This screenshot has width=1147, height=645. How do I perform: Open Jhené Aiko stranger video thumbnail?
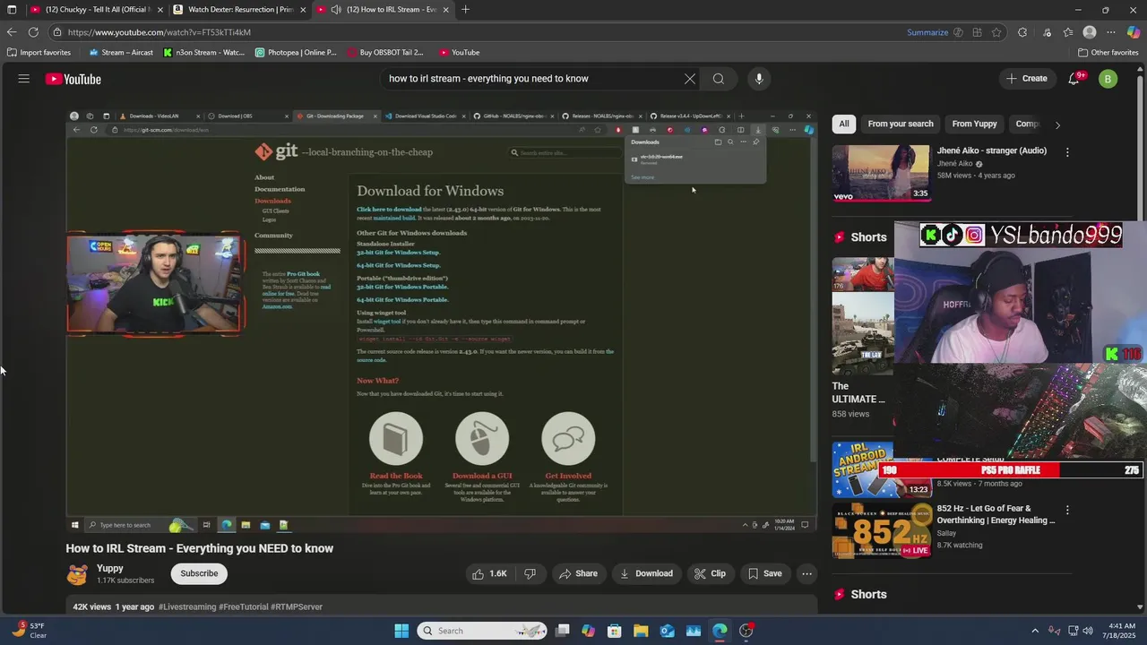(x=881, y=173)
